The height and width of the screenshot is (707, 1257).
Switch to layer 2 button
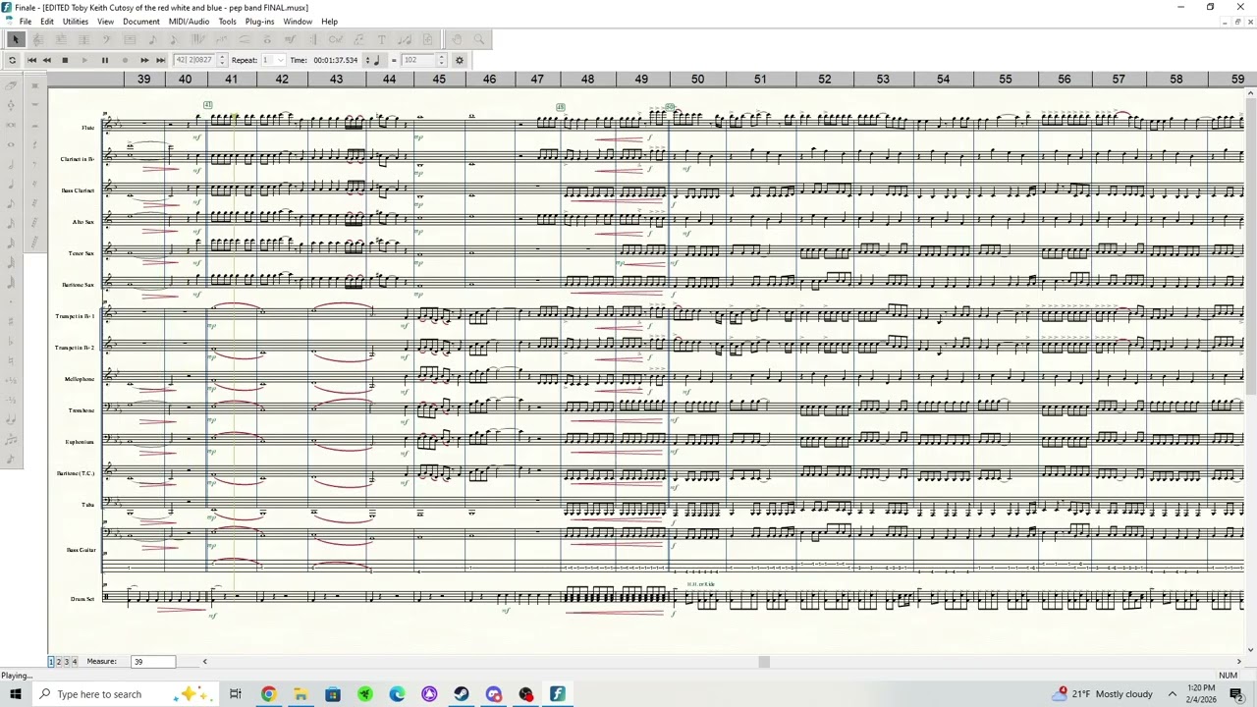coord(59,662)
